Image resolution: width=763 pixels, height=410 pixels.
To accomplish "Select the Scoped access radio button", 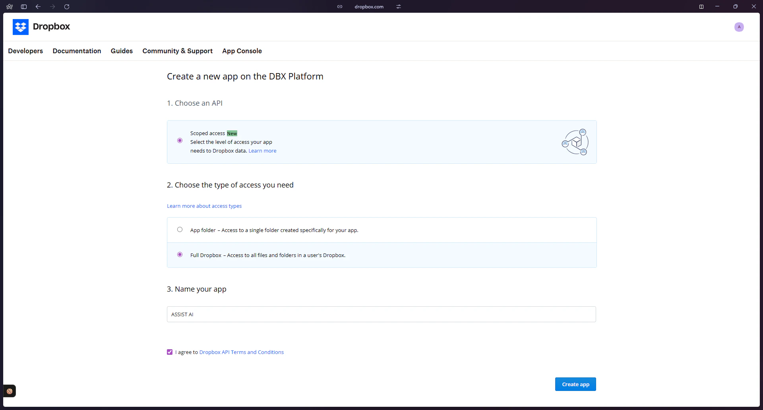I will point(180,141).
